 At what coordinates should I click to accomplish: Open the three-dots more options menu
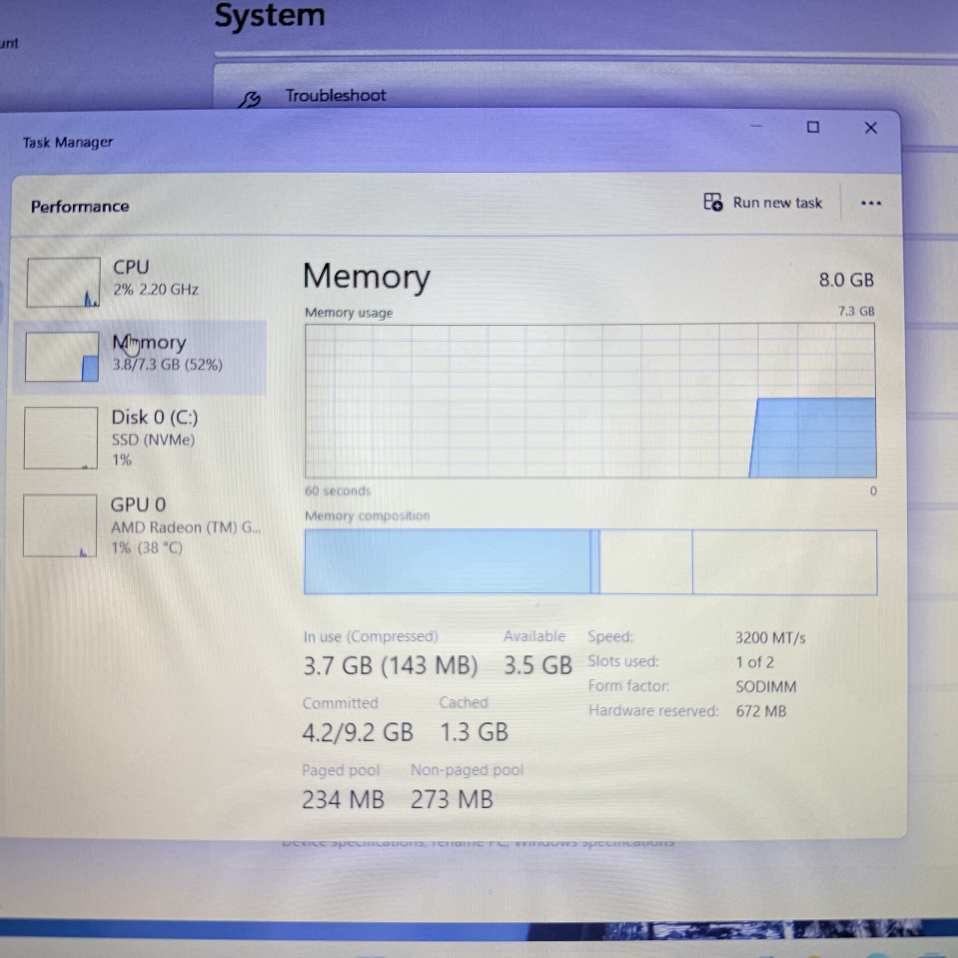coord(871,203)
